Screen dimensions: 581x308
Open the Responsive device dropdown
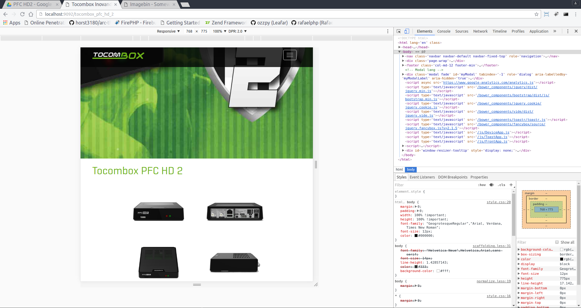pyautogui.click(x=168, y=31)
